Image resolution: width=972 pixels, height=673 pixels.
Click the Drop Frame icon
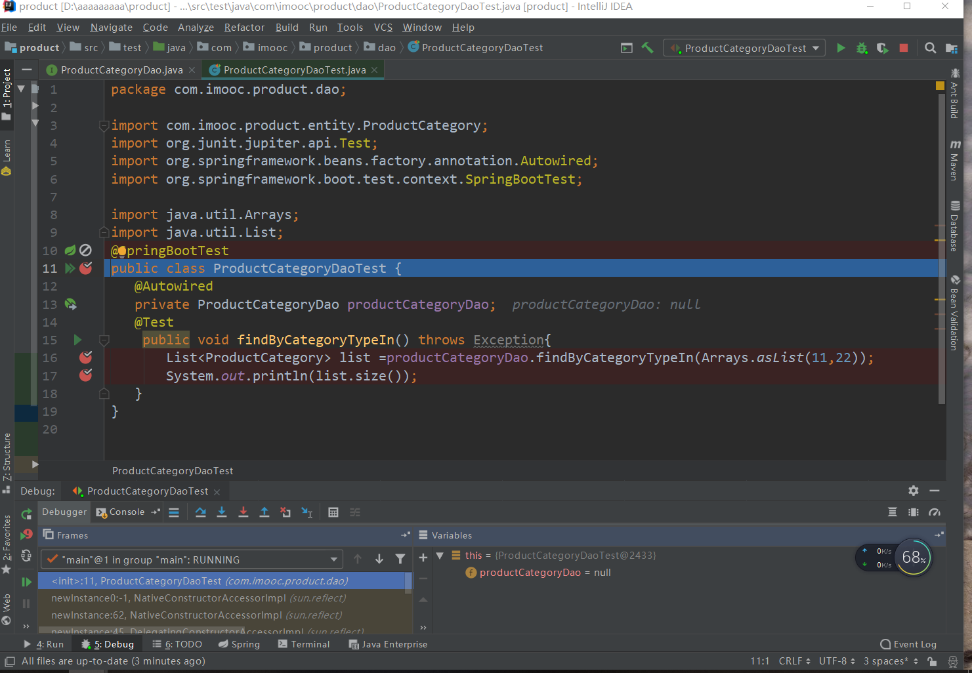pos(285,512)
